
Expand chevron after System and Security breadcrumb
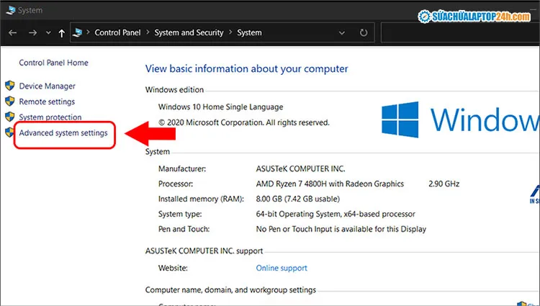pyautogui.click(x=230, y=32)
